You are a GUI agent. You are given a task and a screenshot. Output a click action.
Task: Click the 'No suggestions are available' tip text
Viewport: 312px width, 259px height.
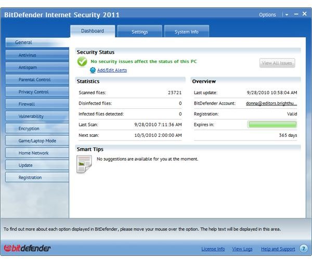(148, 159)
